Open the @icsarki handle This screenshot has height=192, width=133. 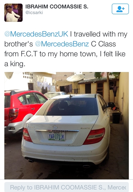click(x=34, y=13)
